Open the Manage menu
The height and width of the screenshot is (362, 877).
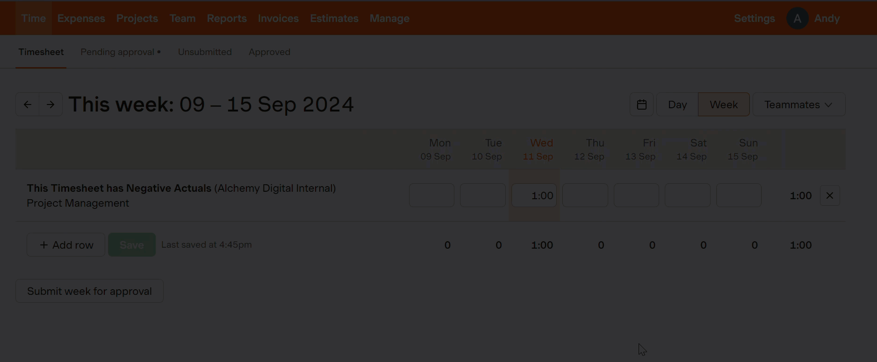[389, 18]
